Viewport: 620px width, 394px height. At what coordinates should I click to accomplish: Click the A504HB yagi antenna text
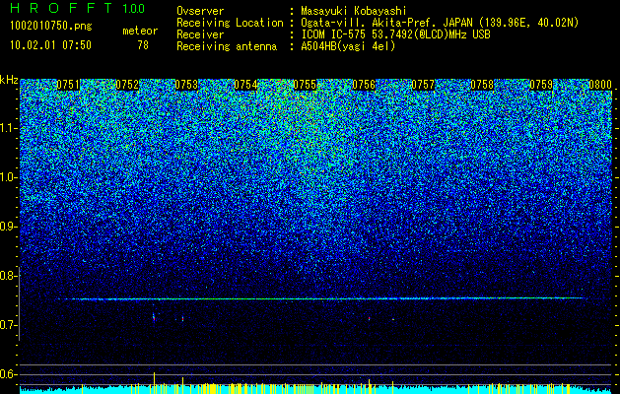(x=348, y=46)
